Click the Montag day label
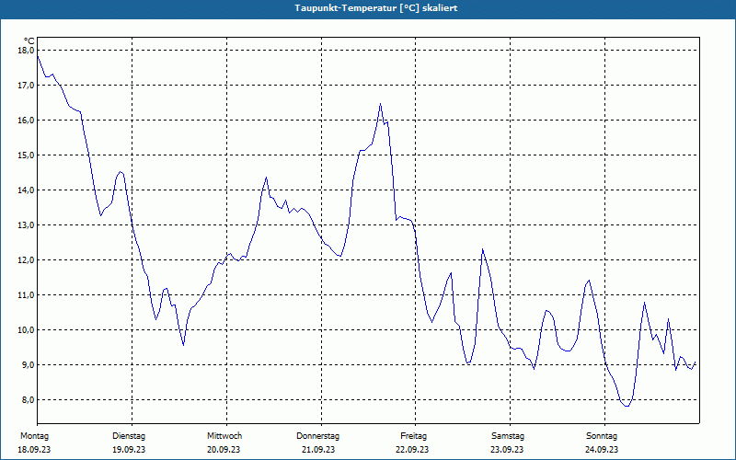Screen dimensions: 736x460 pos(34,436)
